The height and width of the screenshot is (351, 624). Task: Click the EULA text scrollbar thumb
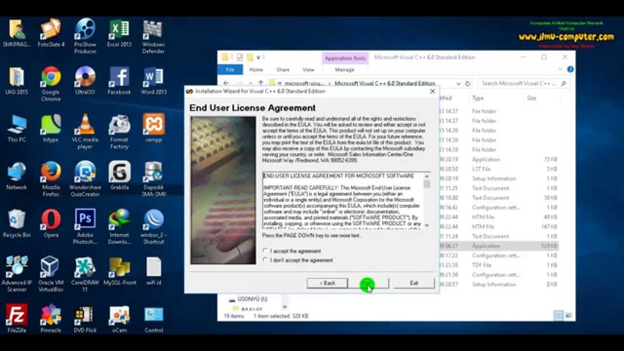427,184
